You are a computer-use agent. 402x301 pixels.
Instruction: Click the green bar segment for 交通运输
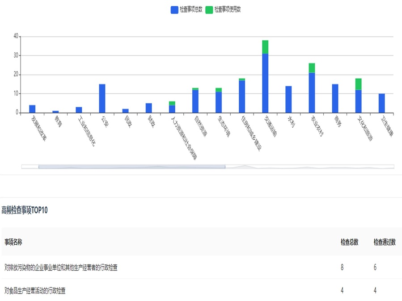point(265,47)
